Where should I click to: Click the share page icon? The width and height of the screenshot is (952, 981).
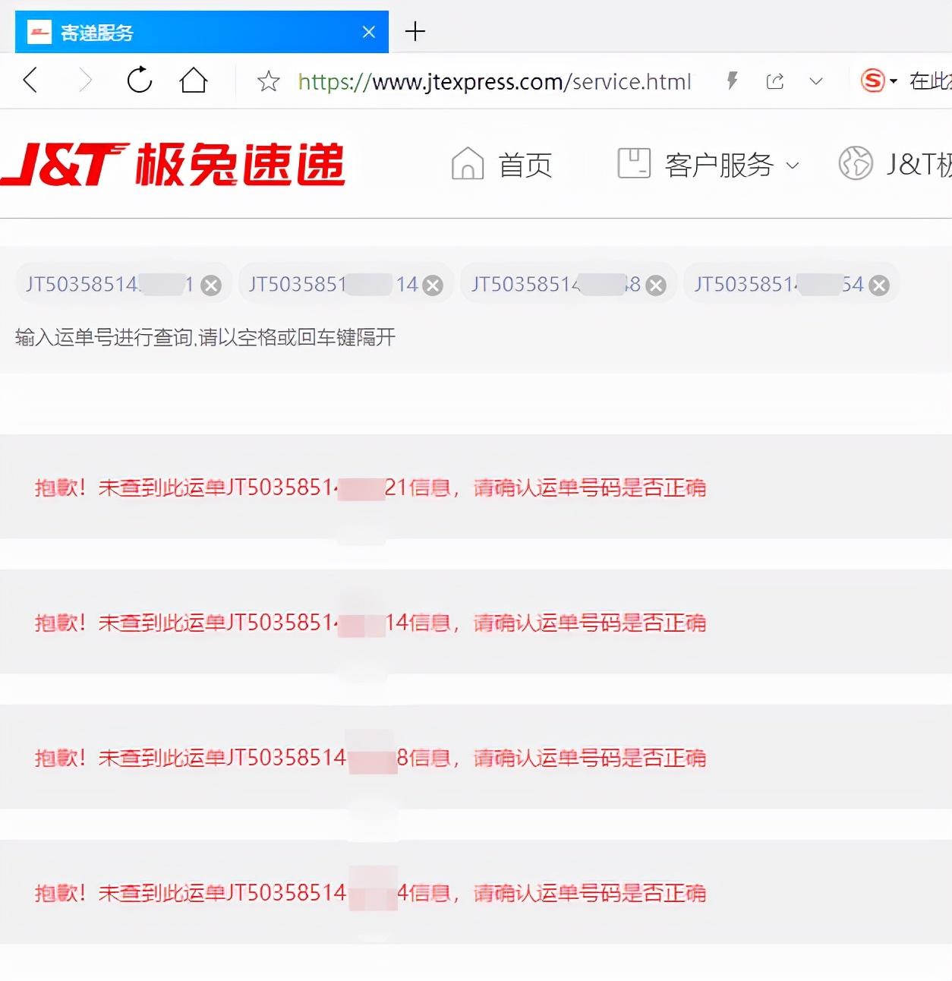774,79
